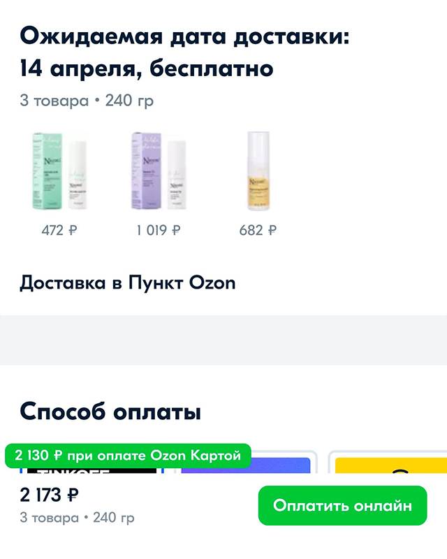Image resolution: width=447 pixels, height=559 pixels.
Task: Click the Оплатить онлайн button
Action: (342, 505)
